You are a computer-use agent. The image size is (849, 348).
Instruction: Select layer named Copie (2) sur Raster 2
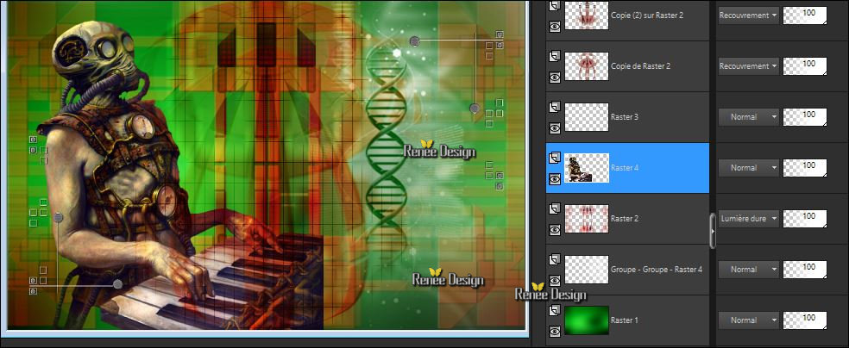646,16
